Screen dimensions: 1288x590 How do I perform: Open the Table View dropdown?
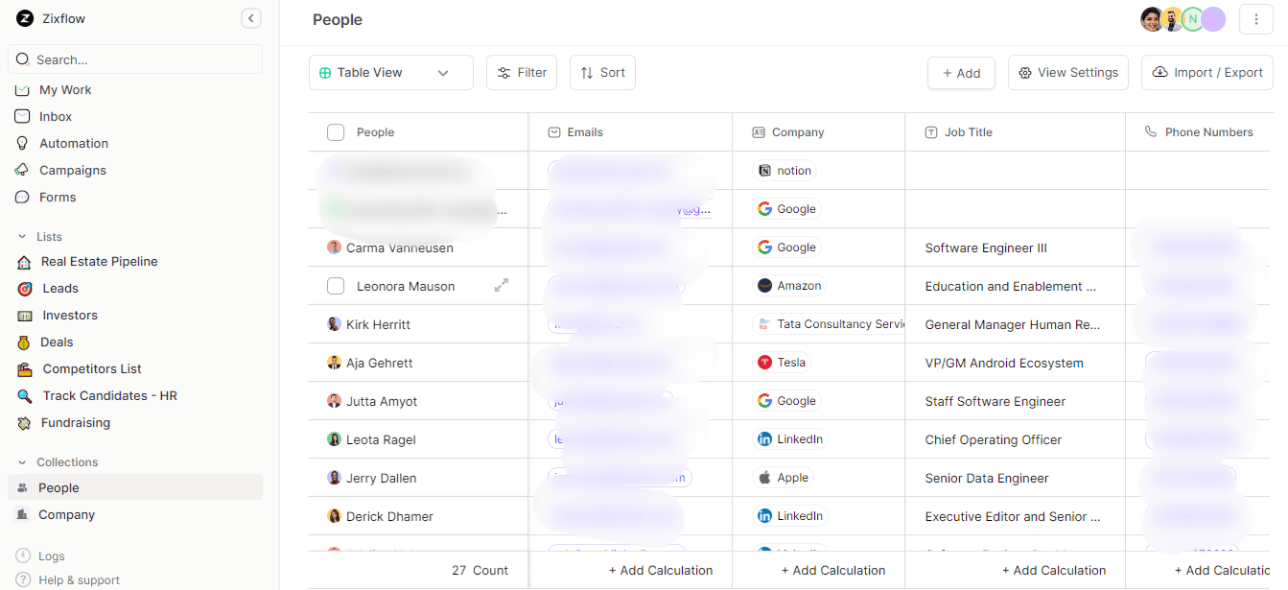pyautogui.click(x=391, y=73)
